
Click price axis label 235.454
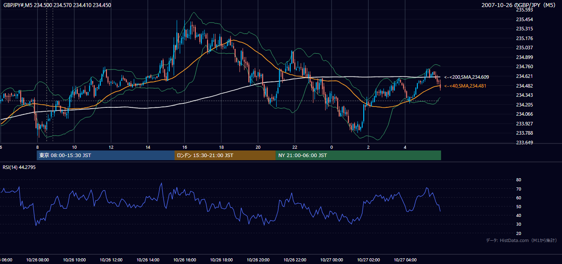click(525, 19)
